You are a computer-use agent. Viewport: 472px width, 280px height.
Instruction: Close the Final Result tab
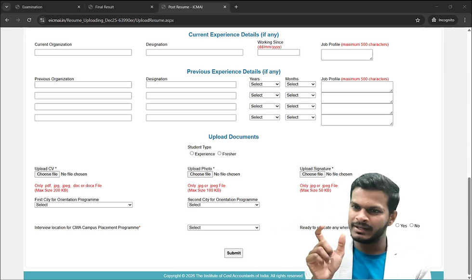click(152, 7)
